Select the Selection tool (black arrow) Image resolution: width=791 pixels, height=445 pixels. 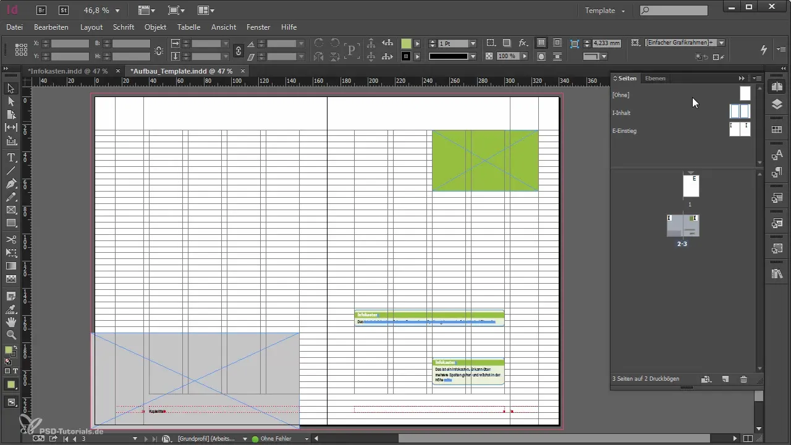[x=11, y=89]
